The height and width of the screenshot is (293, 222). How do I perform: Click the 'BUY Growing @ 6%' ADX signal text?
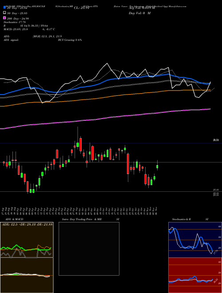tap(70, 40)
